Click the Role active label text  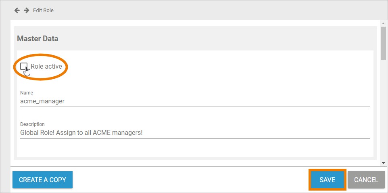point(46,66)
